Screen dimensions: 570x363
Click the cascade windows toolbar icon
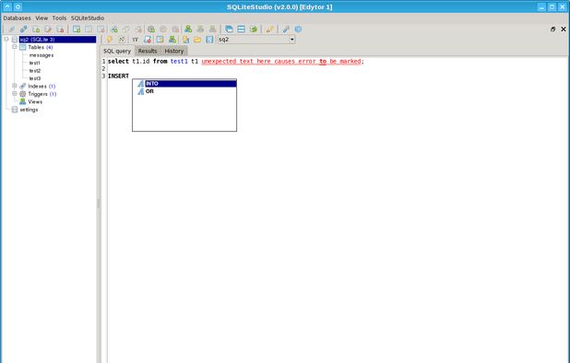click(229, 29)
